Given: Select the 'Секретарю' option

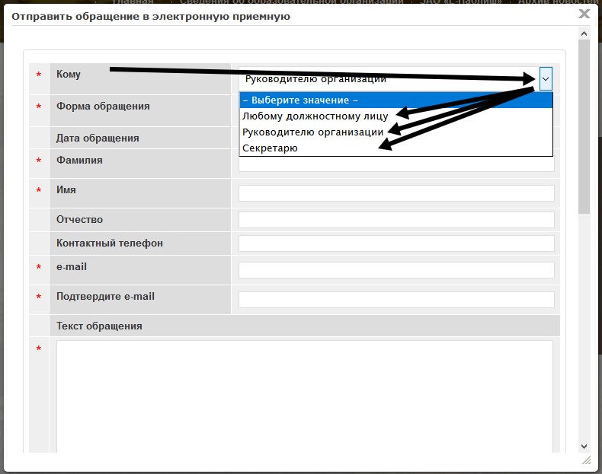Looking at the screenshot, I should pyautogui.click(x=270, y=148).
